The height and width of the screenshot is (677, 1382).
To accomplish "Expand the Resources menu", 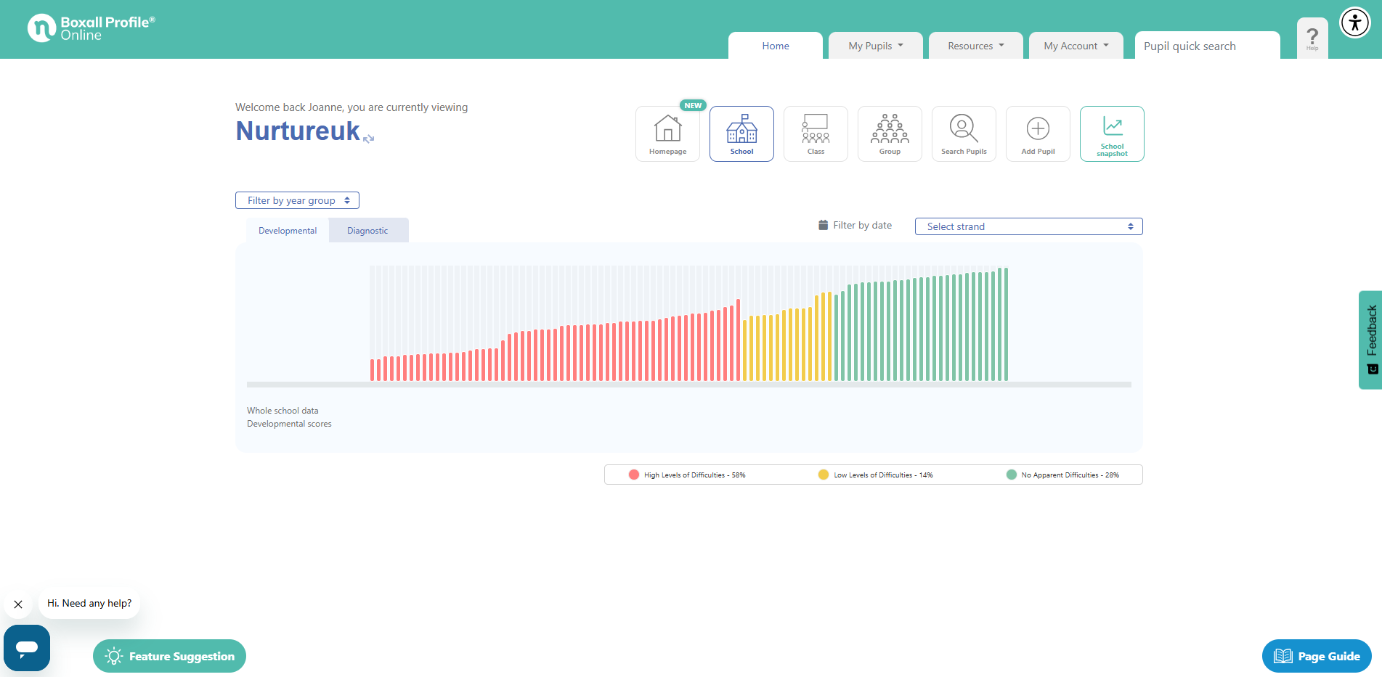I will point(976,46).
